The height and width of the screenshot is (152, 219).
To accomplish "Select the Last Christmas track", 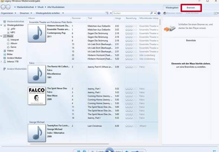I will coord(95,126).
